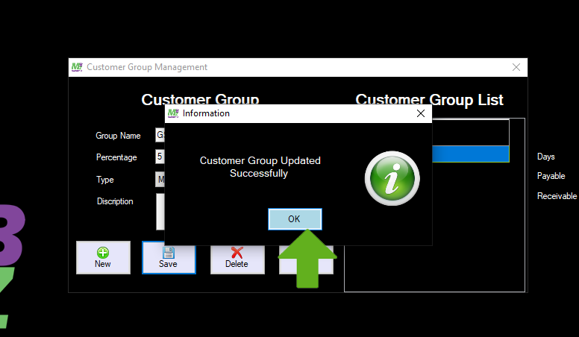Click the Days label
579x337 pixels.
(545, 157)
